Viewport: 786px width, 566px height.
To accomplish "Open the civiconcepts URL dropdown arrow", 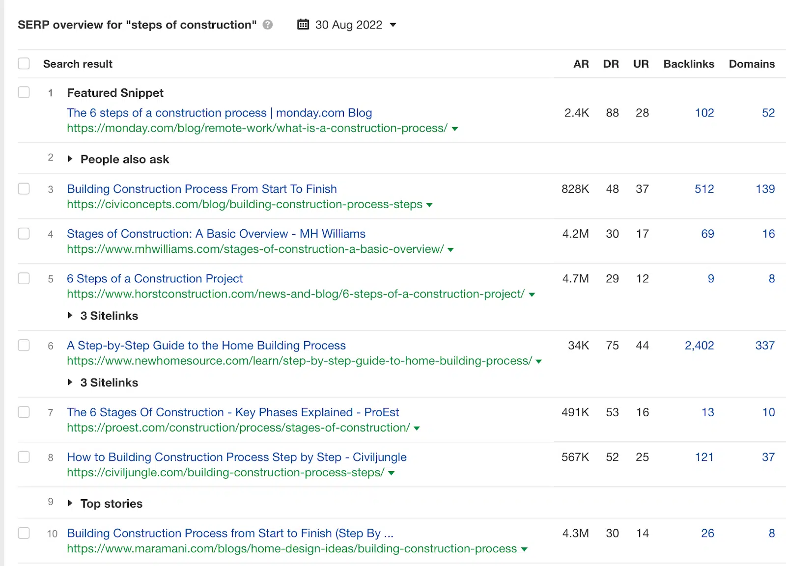I will coord(429,205).
